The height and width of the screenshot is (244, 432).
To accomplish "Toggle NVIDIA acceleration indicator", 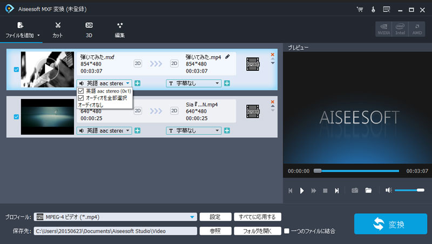I will pos(383,29).
